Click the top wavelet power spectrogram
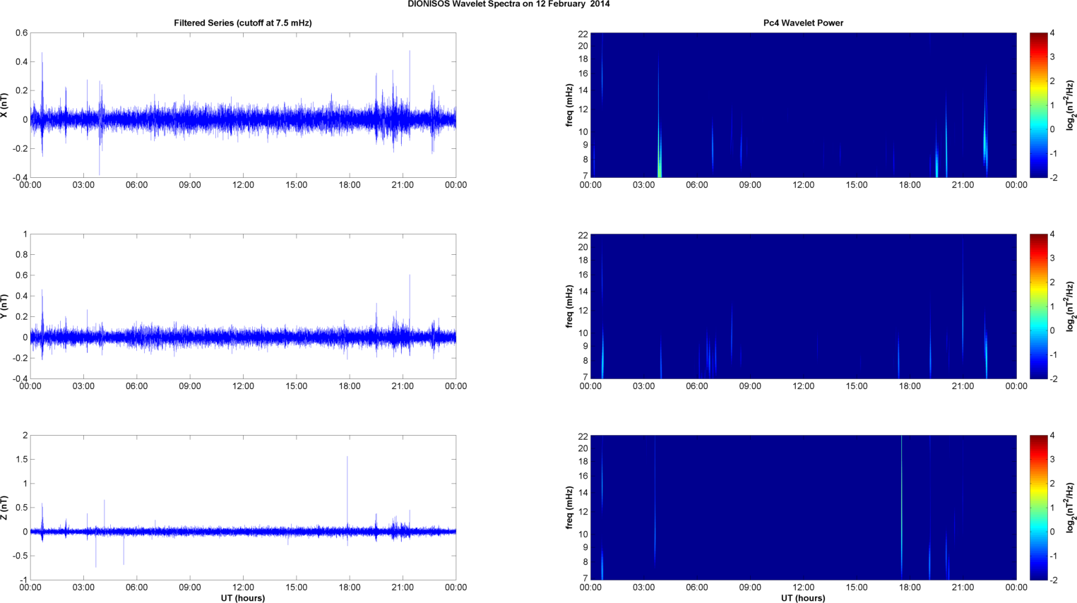1077x603 pixels. [803, 105]
